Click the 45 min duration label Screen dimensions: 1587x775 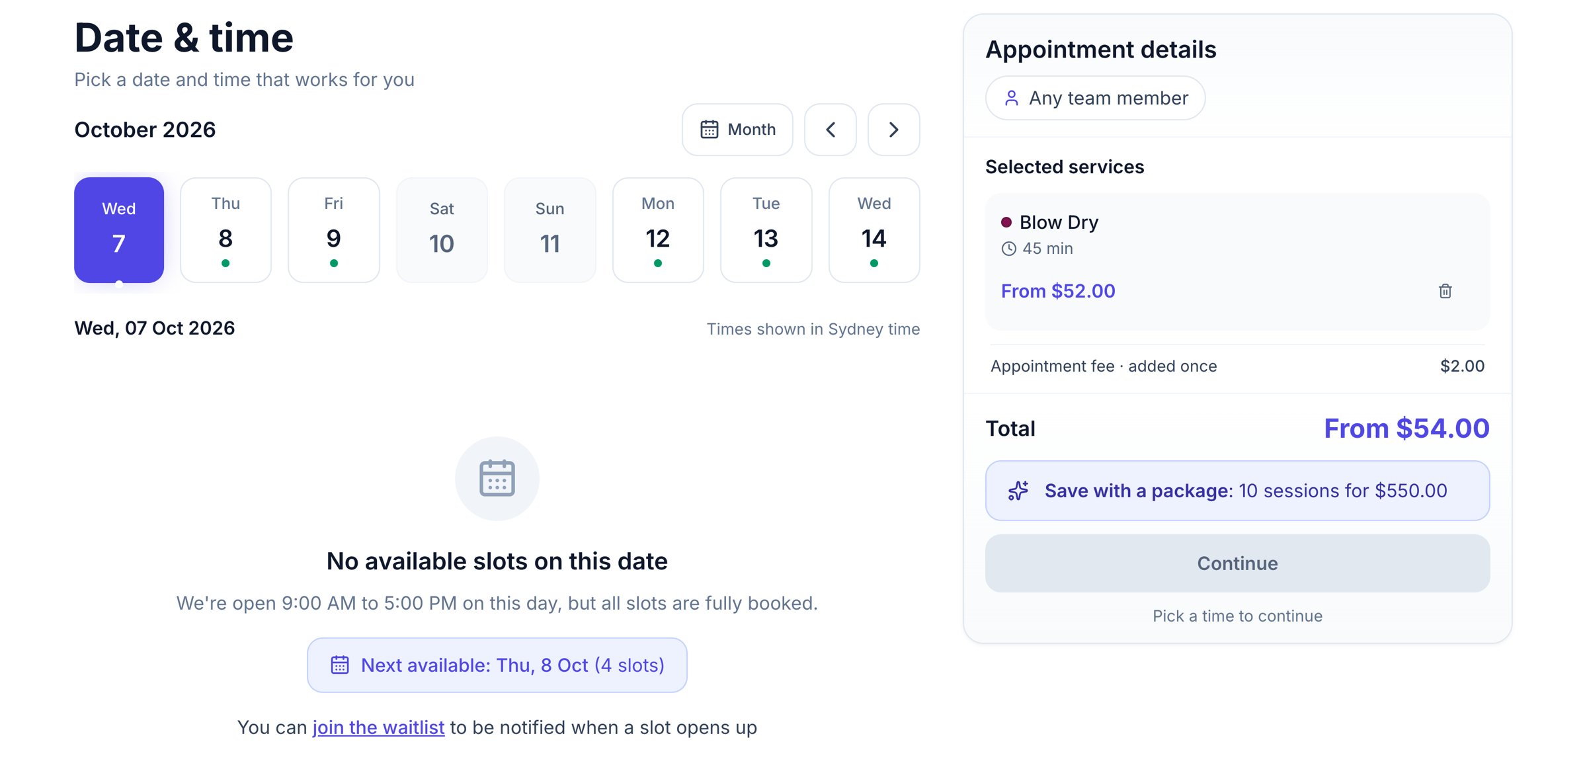click(x=1047, y=249)
